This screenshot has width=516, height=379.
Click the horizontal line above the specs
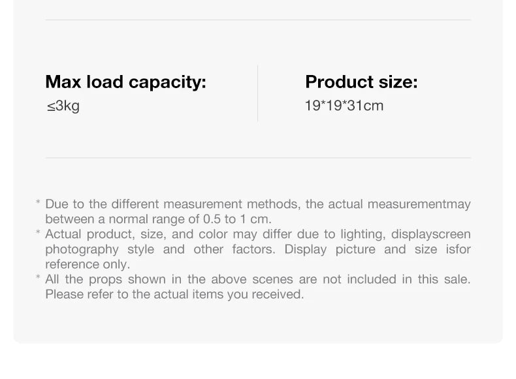coord(258,20)
